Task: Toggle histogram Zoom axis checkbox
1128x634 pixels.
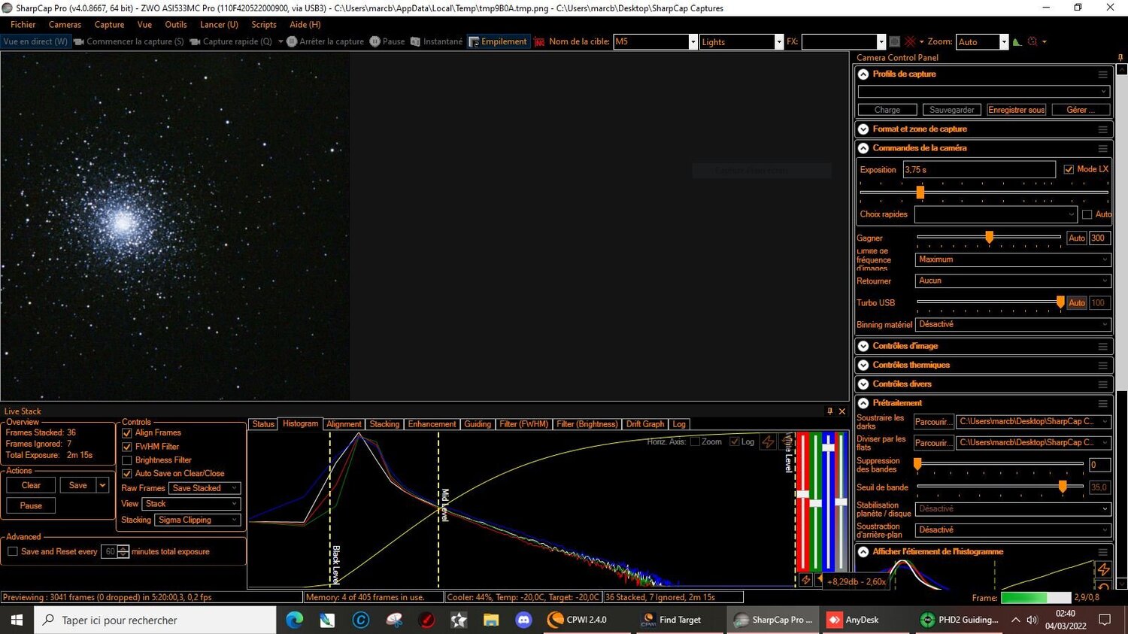Action: [695, 441]
